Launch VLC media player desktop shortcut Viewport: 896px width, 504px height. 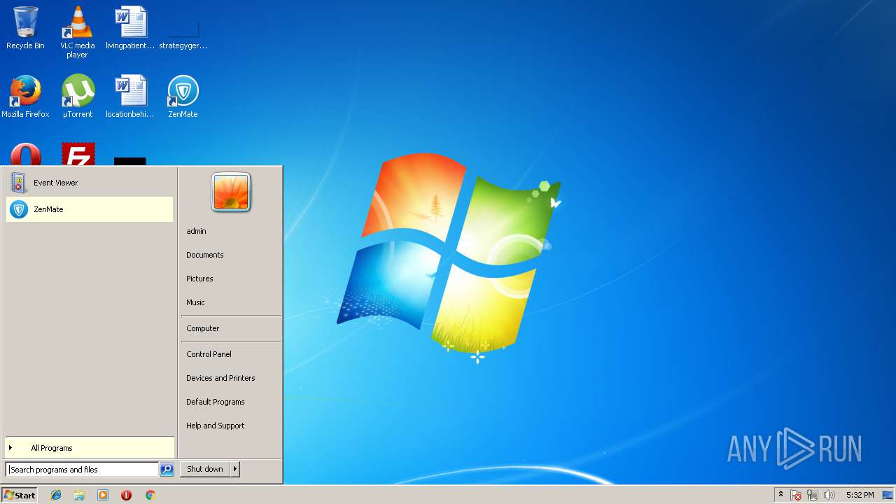(77, 31)
